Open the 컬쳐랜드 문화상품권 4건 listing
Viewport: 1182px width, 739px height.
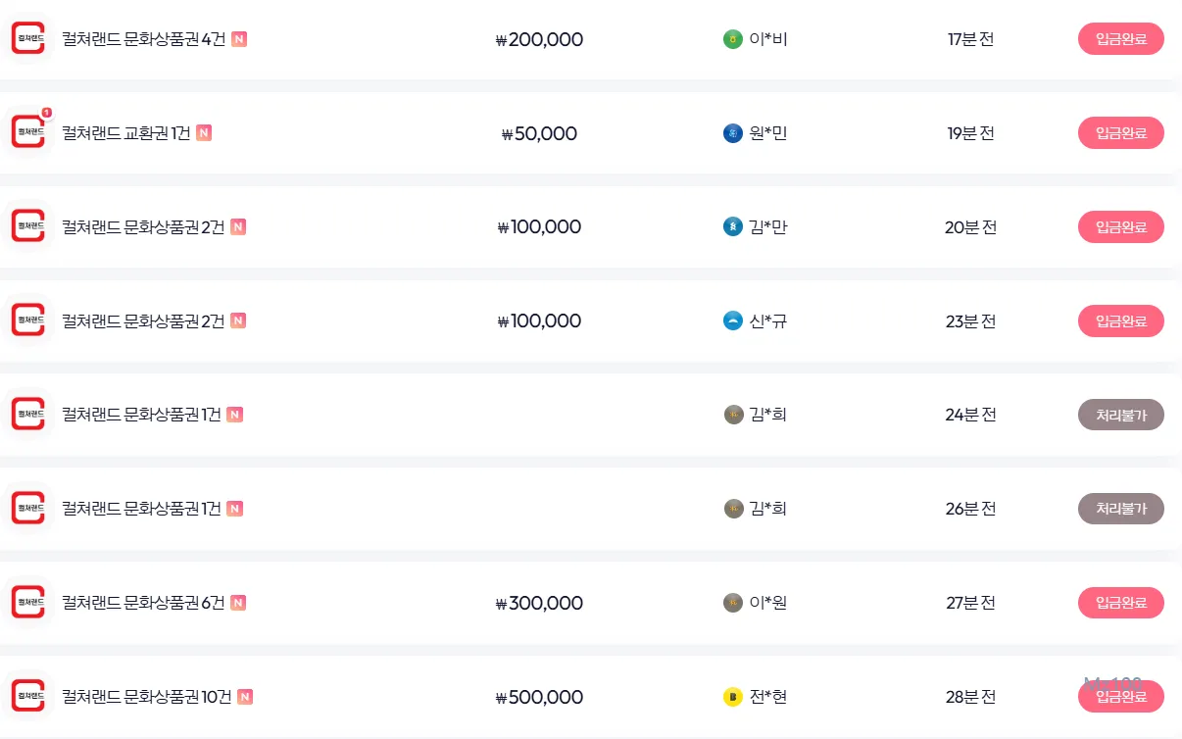click(x=143, y=39)
